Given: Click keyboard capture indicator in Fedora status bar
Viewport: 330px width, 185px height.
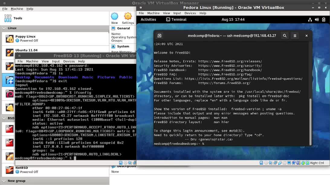Looking at the screenshot, I should 307,163.
